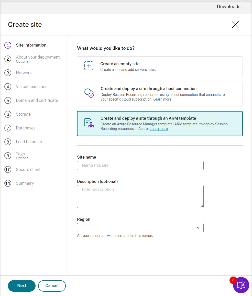Click into the Site name field
The width and height of the screenshot is (252, 296).
point(140,166)
